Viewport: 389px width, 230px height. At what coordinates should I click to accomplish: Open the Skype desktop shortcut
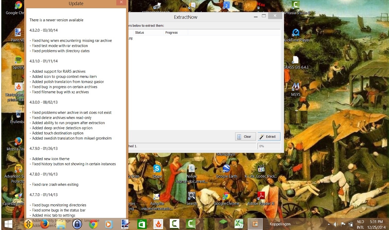[x=157, y=170]
